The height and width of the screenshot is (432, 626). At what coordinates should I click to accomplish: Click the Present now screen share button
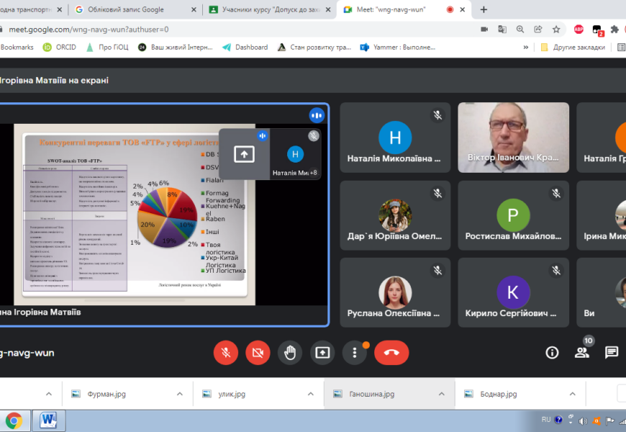[322, 353]
